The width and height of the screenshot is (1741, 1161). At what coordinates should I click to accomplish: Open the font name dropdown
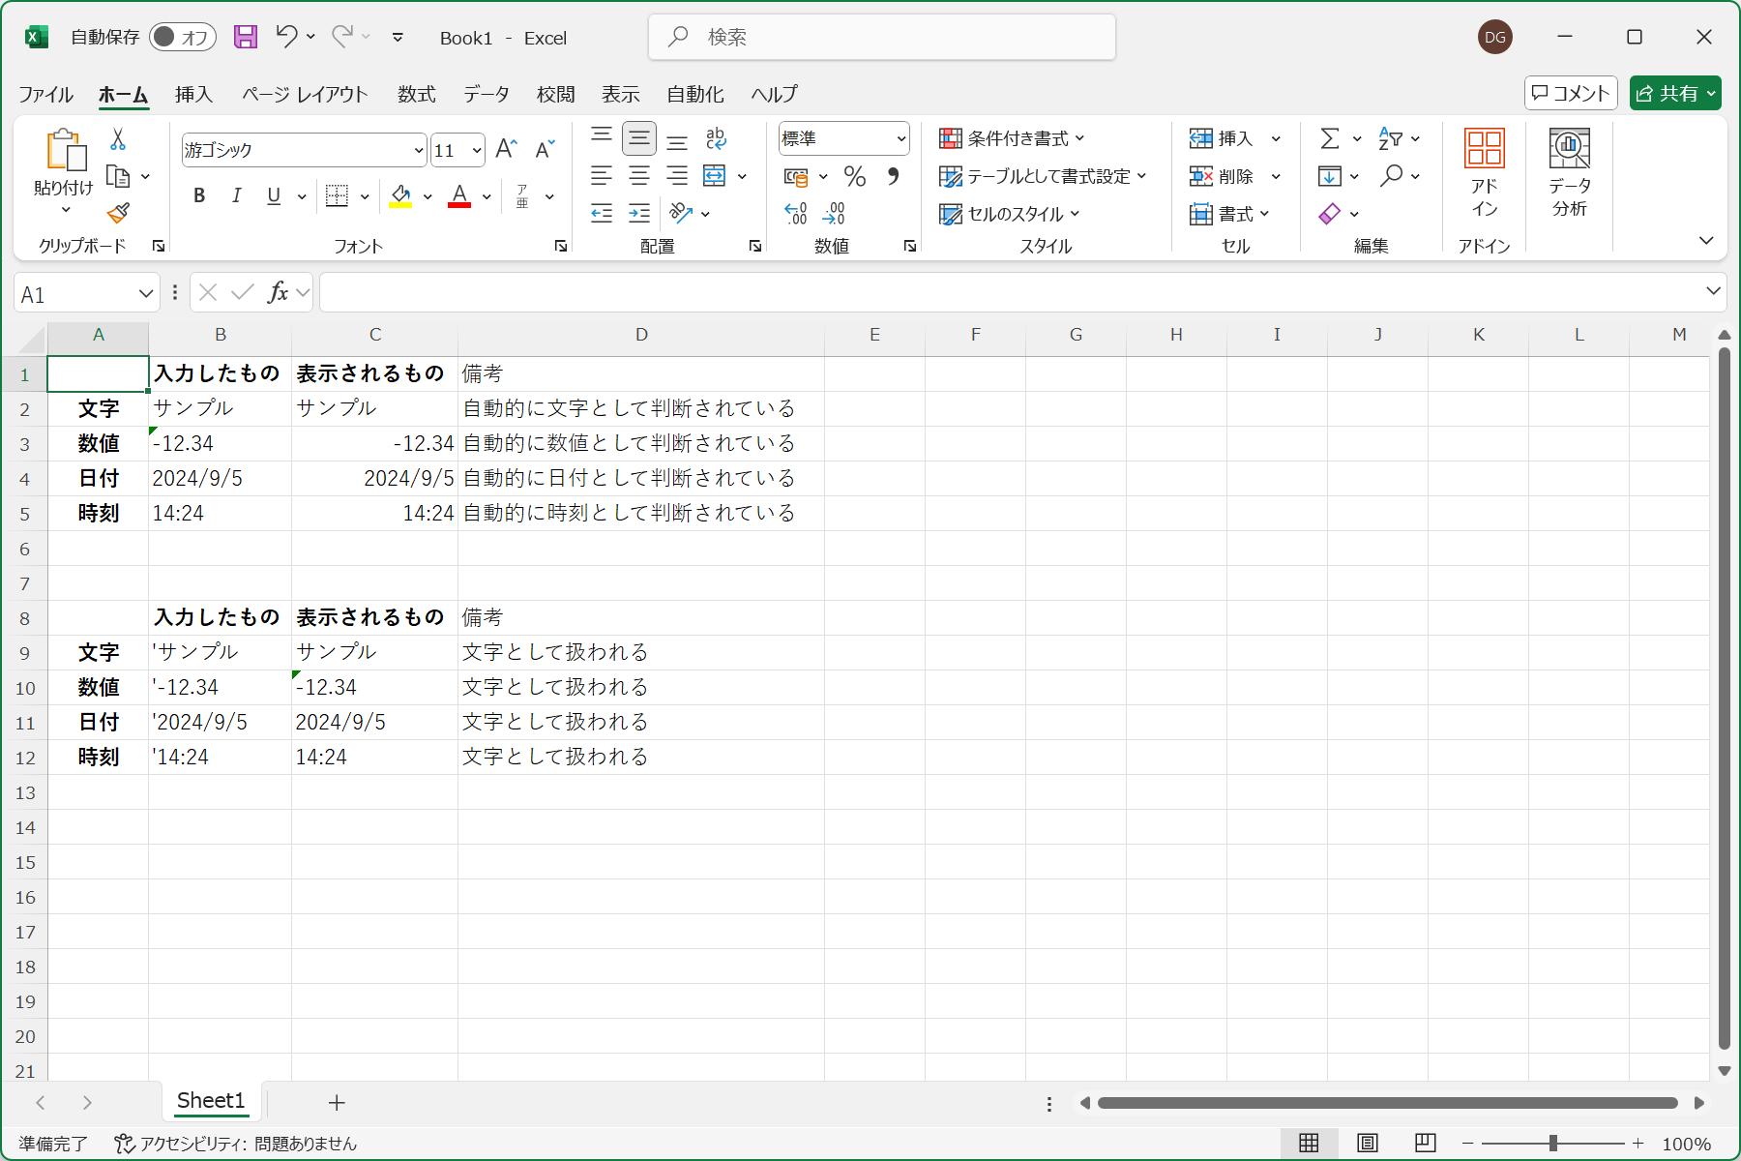pos(418,150)
